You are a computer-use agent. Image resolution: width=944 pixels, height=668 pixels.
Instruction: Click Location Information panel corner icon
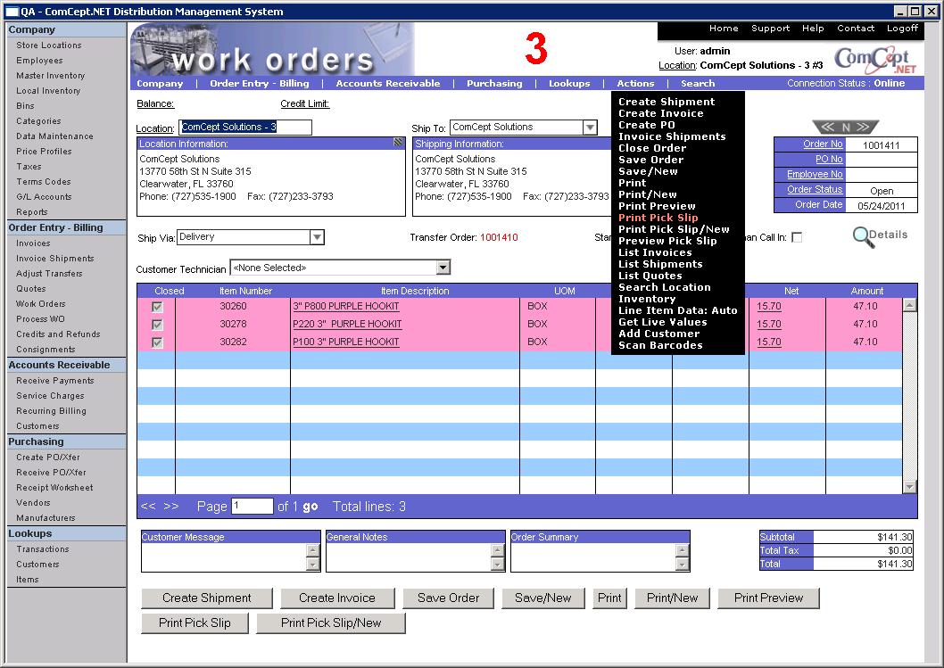click(398, 143)
